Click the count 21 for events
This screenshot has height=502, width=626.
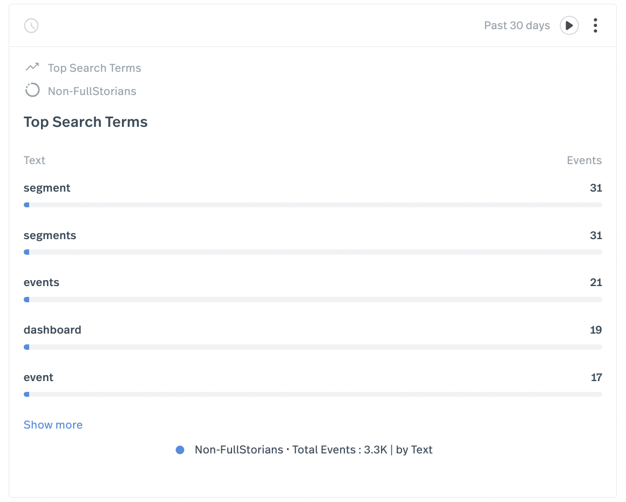click(596, 282)
